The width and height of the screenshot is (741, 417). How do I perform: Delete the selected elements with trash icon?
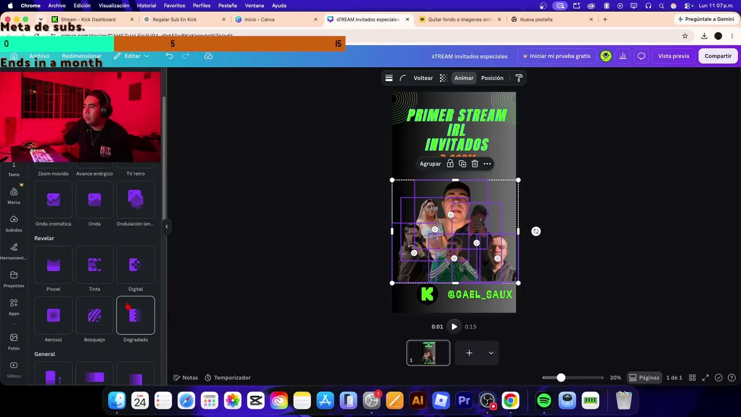click(x=475, y=164)
